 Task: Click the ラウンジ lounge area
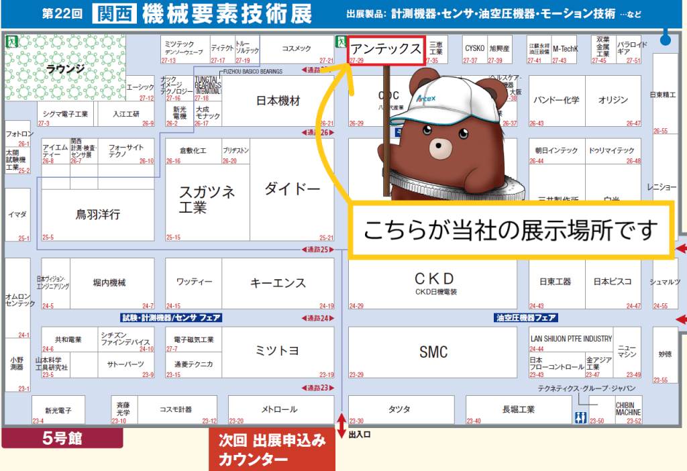[x=65, y=68]
